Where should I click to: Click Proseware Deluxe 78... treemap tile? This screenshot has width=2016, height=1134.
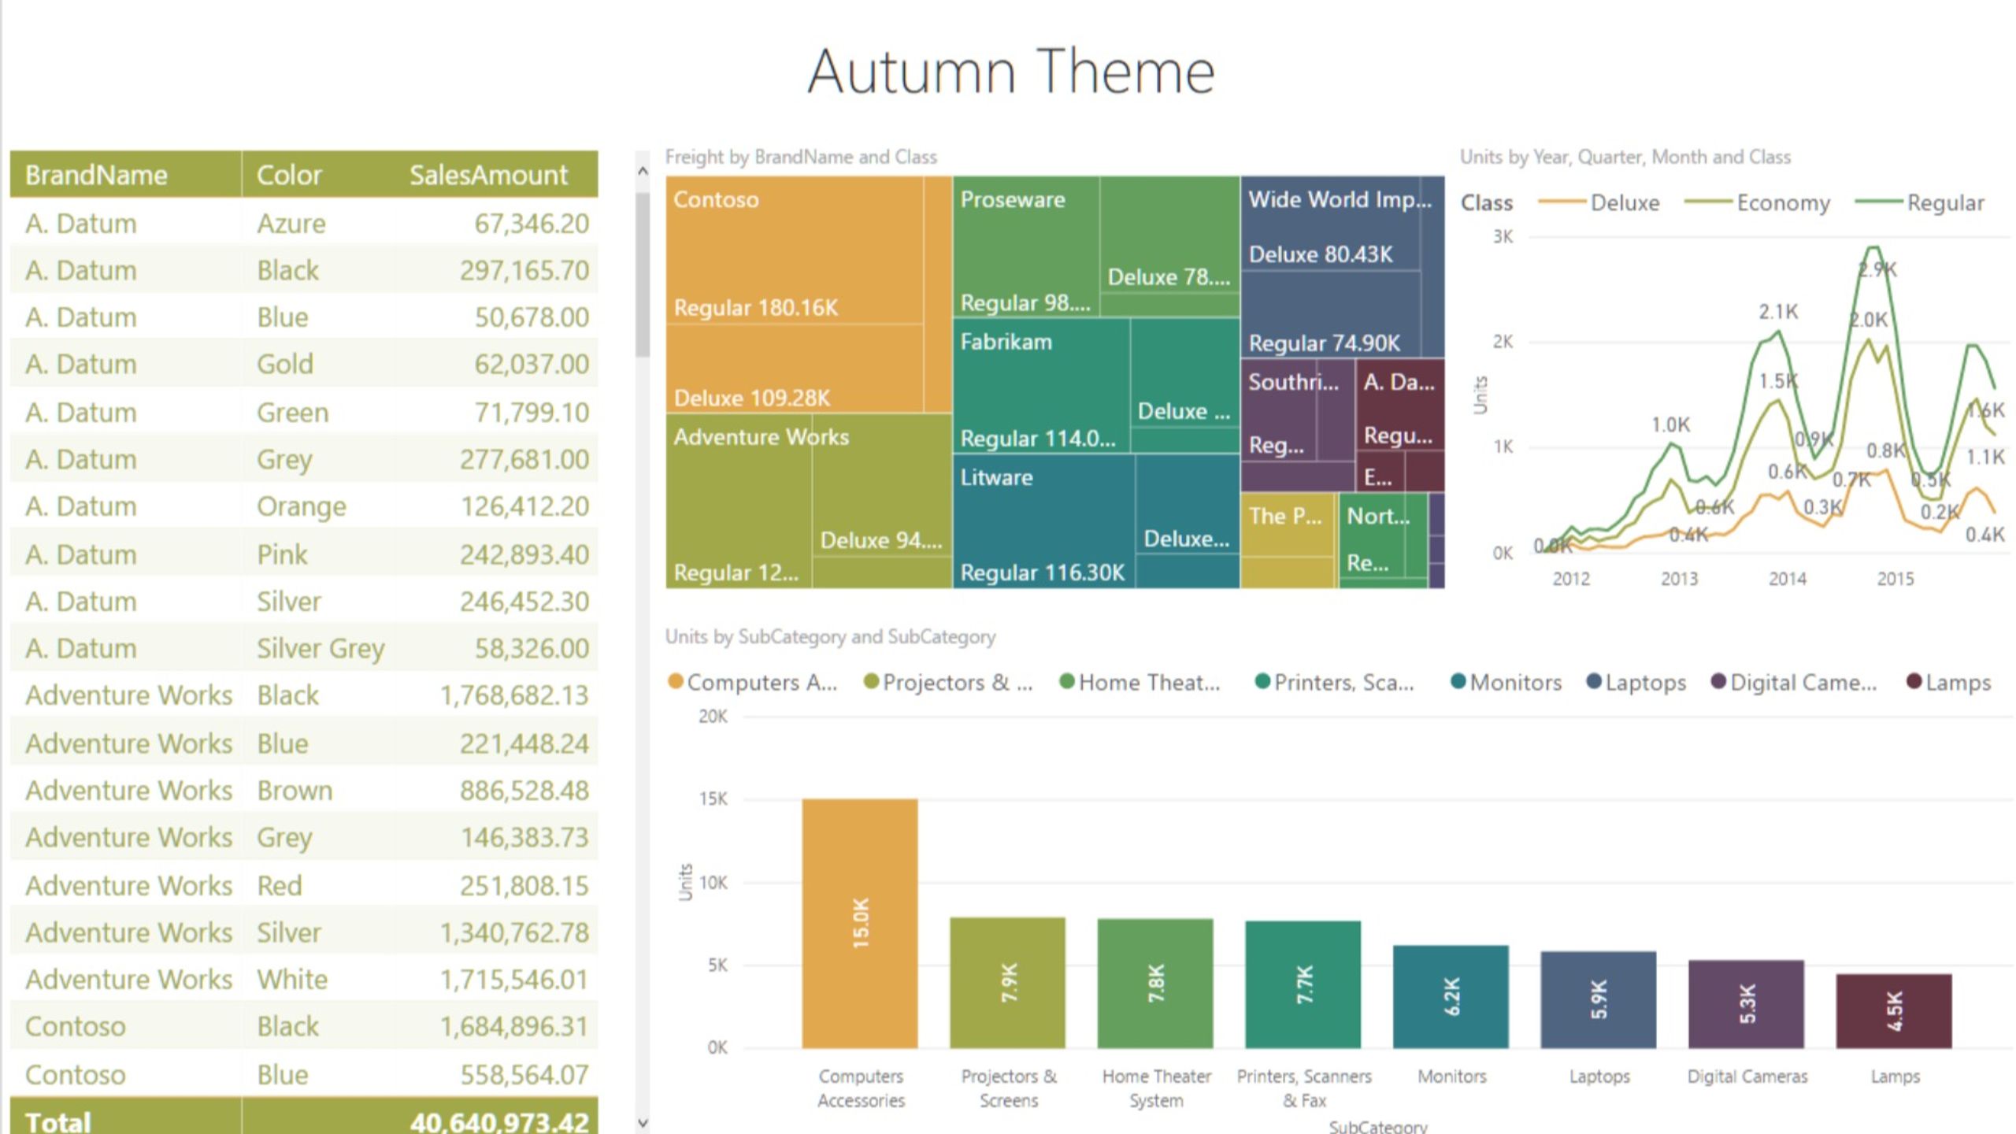pos(1169,235)
